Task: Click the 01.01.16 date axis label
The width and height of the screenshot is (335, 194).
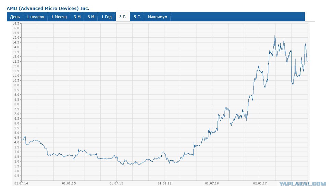Action: click(x=164, y=183)
